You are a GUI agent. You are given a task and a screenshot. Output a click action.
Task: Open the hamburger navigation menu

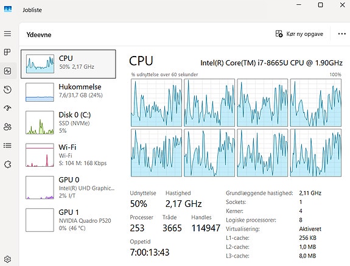7,33
